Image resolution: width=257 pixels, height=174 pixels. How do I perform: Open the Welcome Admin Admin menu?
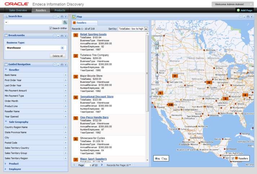(232, 4)
